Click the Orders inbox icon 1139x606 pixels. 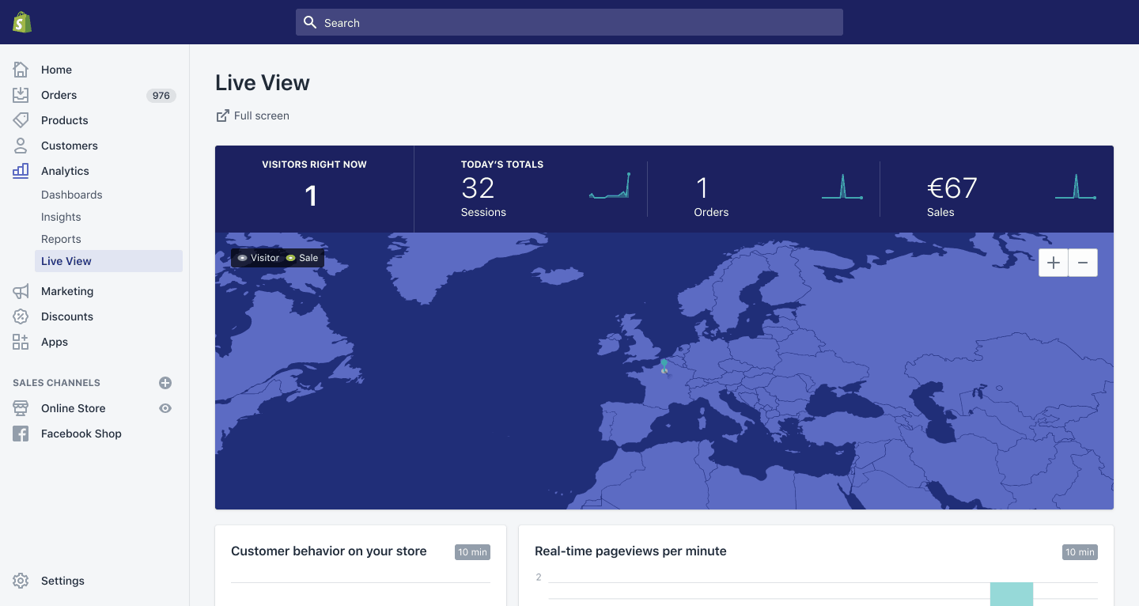coord(21,95)
